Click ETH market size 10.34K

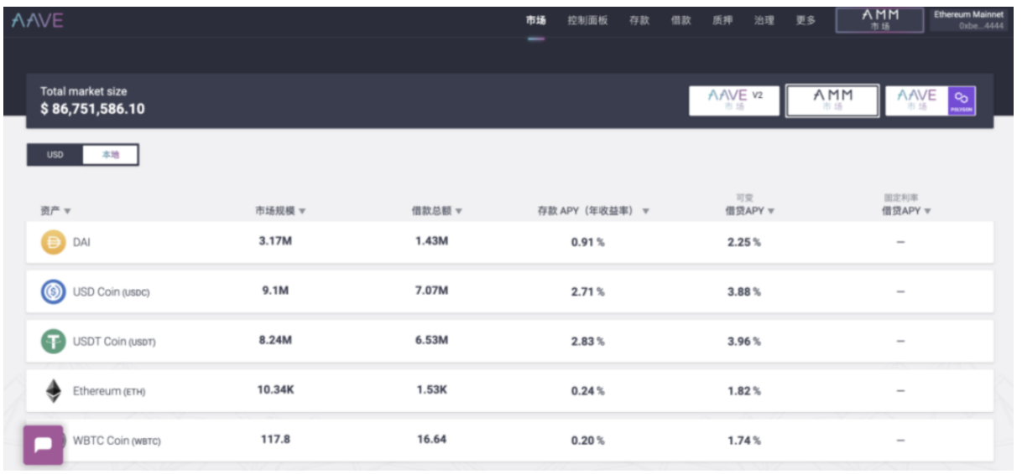(275, 389)
